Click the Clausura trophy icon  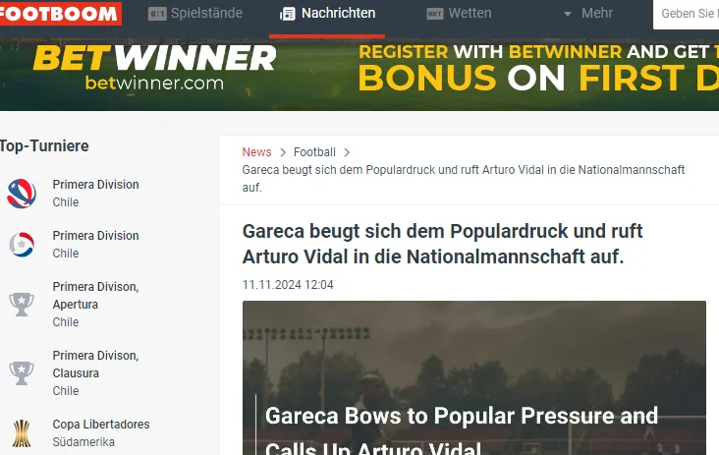pos(22,372)
